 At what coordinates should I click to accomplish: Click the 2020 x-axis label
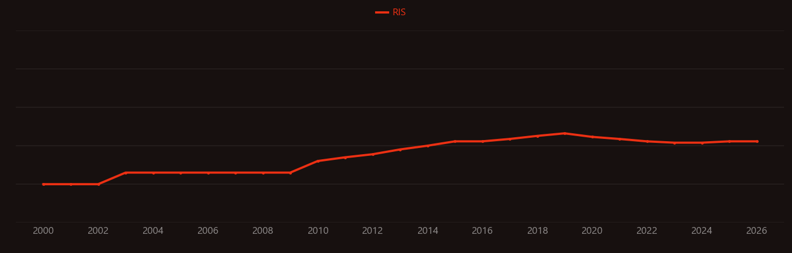click(x=592, y=231)
